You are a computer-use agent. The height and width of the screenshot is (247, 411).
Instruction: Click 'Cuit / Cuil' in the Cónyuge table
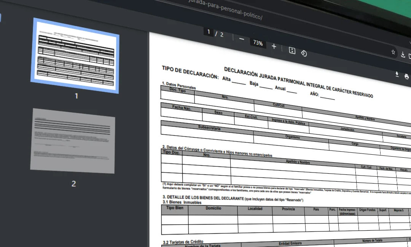[366, 167]
